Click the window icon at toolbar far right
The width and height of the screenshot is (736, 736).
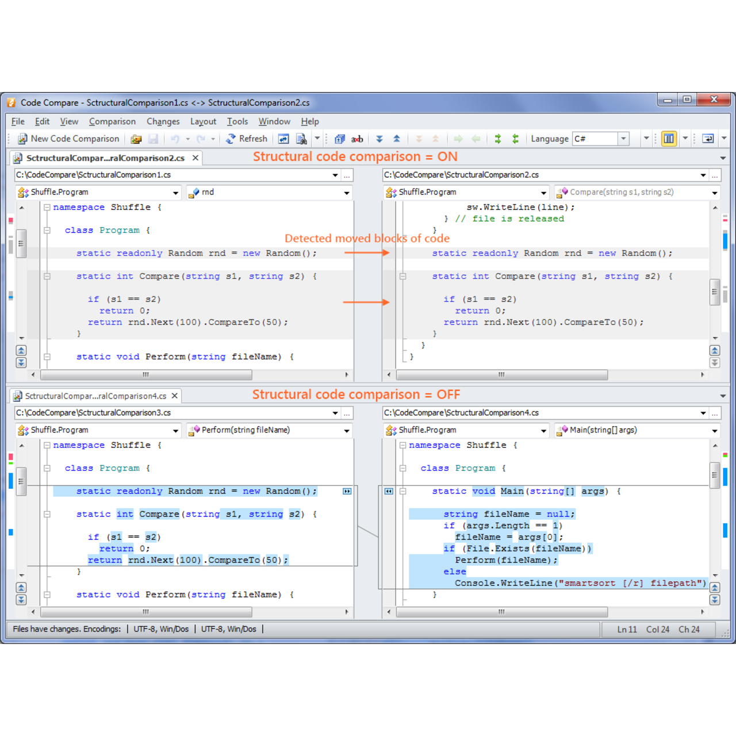[708, 139]
